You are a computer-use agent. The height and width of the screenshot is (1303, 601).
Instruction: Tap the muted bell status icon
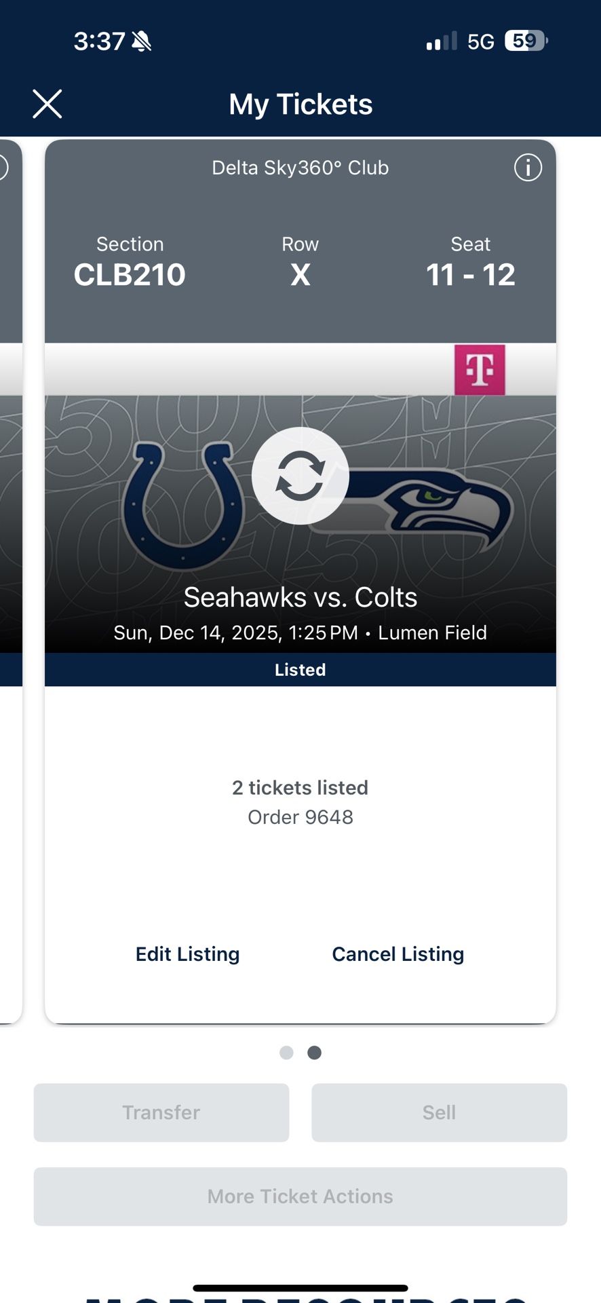(x=142, y=41)
